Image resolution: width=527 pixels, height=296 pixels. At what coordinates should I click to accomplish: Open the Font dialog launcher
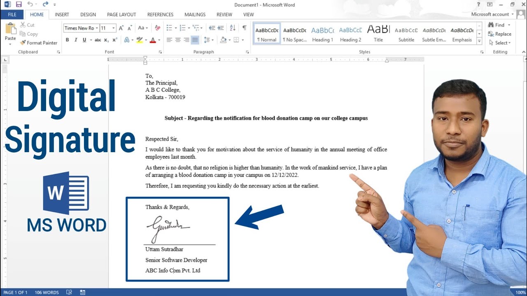(x=160, y=52)
